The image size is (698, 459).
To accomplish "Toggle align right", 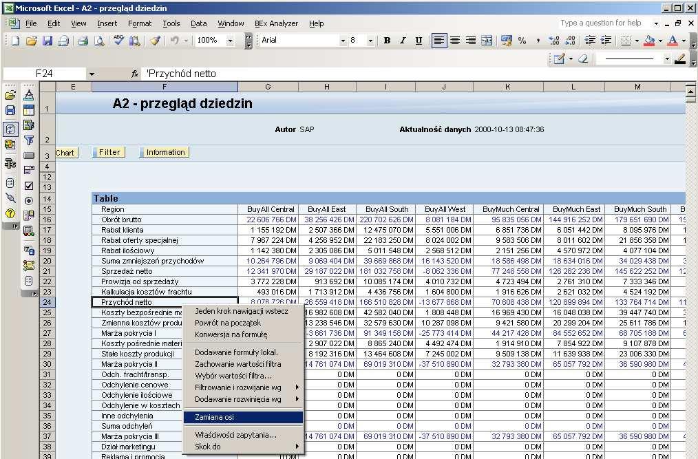I will [x=471, y=41].
